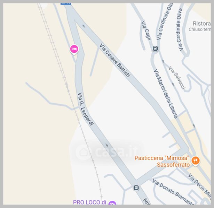The image size is (214, 208).
Task: Select the Ristora restaurant label at top right
Action: 202,24
